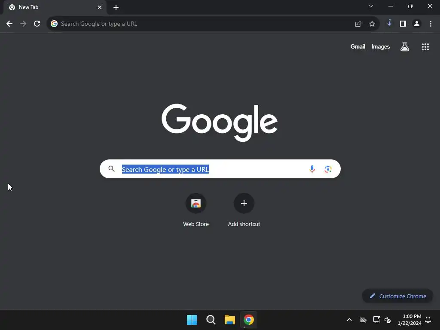Open File Explorer from taskbar

[230, 320]
